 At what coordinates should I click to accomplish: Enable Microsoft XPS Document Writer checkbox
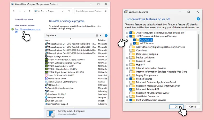click(x=131, y=93)
